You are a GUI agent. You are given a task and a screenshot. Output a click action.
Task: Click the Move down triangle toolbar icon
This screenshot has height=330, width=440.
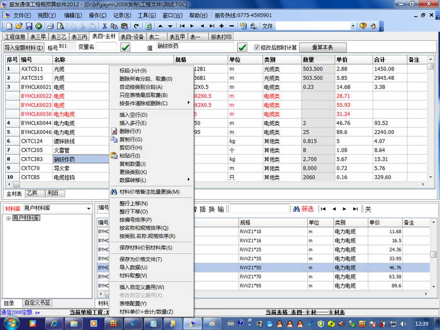coord(170,26)
